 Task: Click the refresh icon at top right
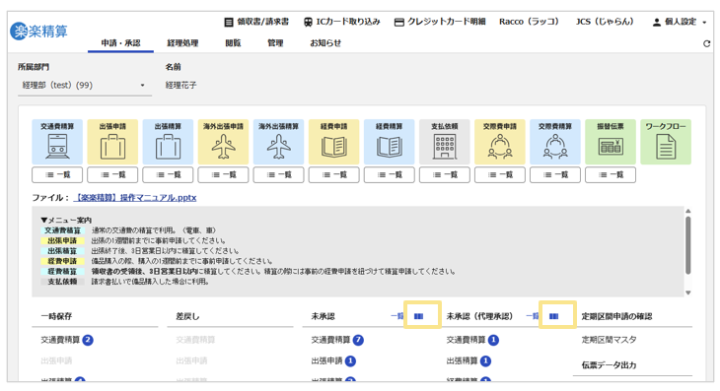706,43
